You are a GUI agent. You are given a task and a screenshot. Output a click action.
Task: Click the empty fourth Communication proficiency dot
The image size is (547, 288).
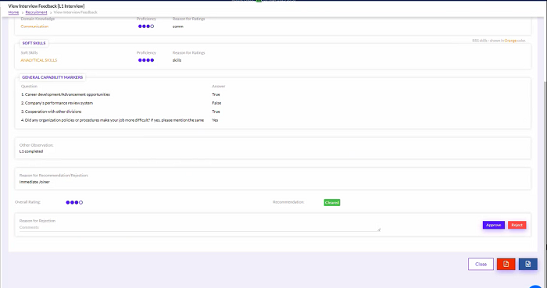pos(152,27)
